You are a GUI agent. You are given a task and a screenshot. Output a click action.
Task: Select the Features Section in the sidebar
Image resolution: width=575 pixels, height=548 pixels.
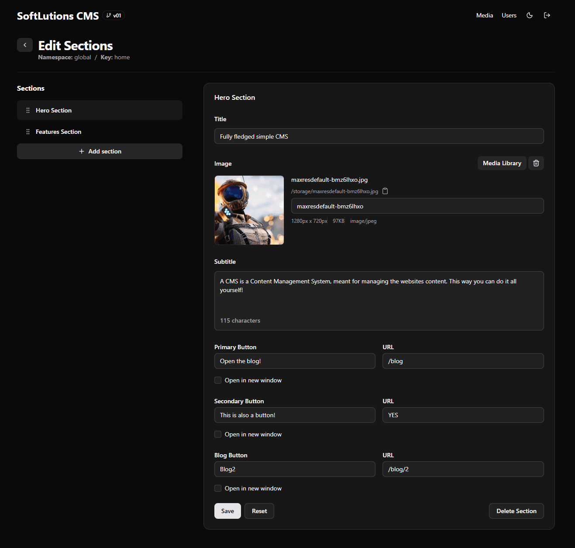[x=59, y=131]
